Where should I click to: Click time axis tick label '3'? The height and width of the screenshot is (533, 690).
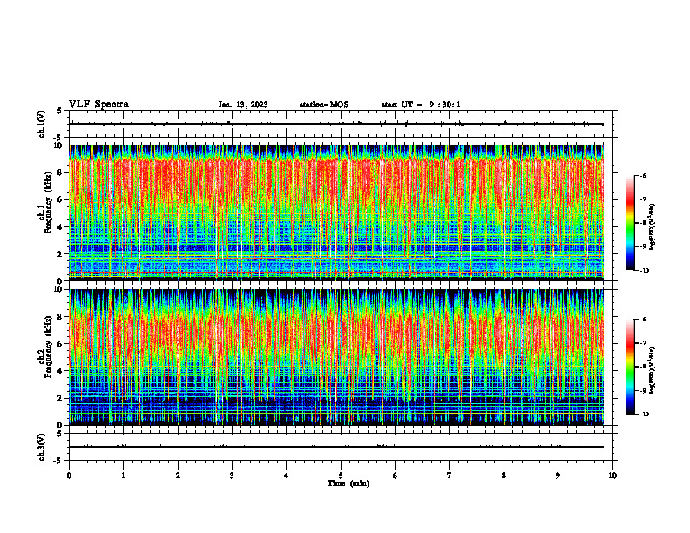point(232,476)
